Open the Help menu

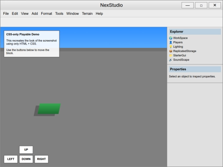point(99,14)
